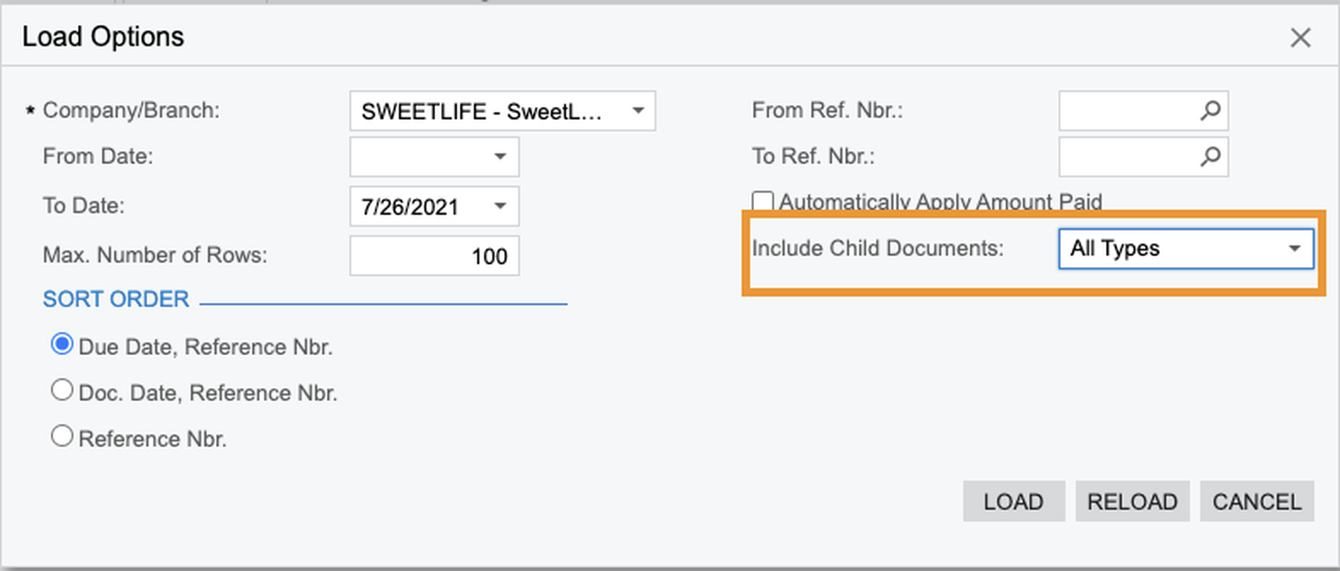Focus the To Ref. Nbr. text field
This screenshot has height=571, width=1340.
pyautogui.click(x=1126, y=157)
